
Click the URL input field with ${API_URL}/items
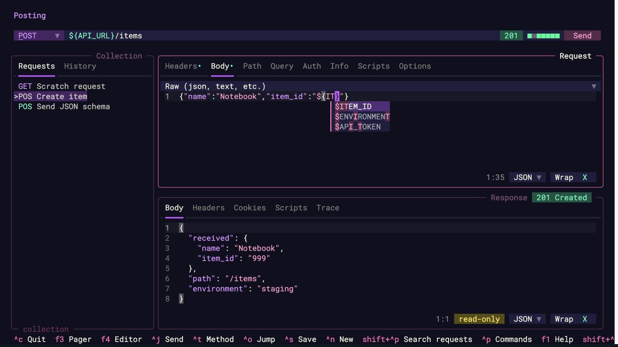coord(282,36)
